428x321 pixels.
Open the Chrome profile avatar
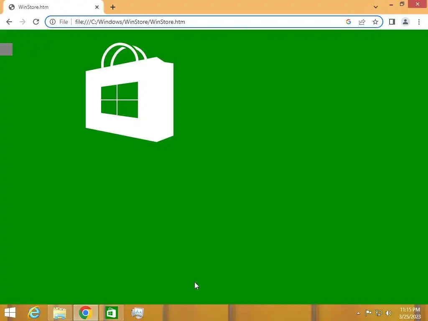(405, 22)
